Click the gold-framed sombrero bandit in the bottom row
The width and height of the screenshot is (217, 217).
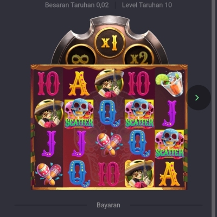(139, 174)
